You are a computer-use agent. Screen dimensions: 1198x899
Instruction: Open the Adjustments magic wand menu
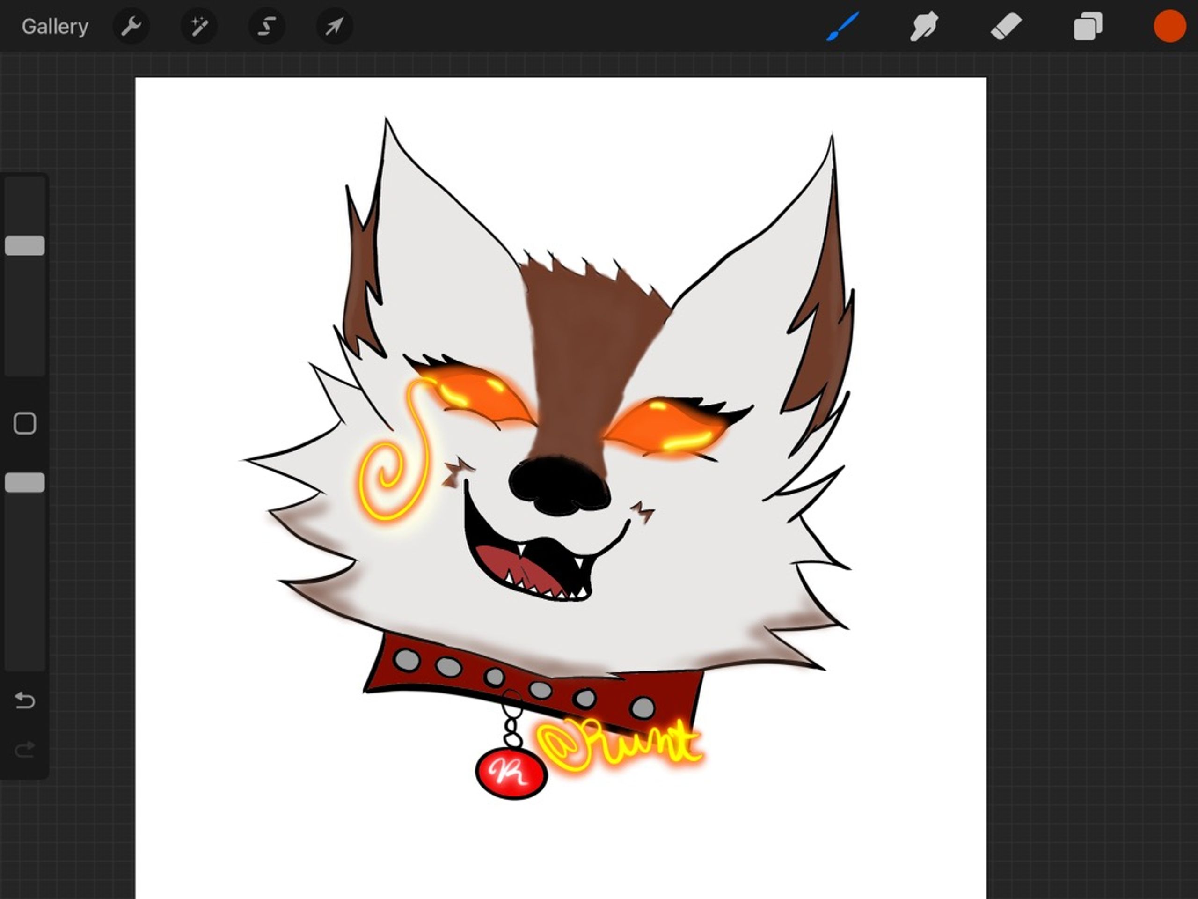pyautogui.click(x=199, y=27)
